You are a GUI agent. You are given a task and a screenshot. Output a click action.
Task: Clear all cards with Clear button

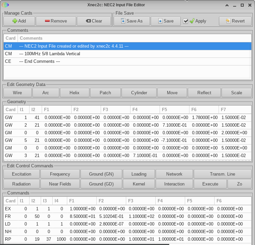94,21
